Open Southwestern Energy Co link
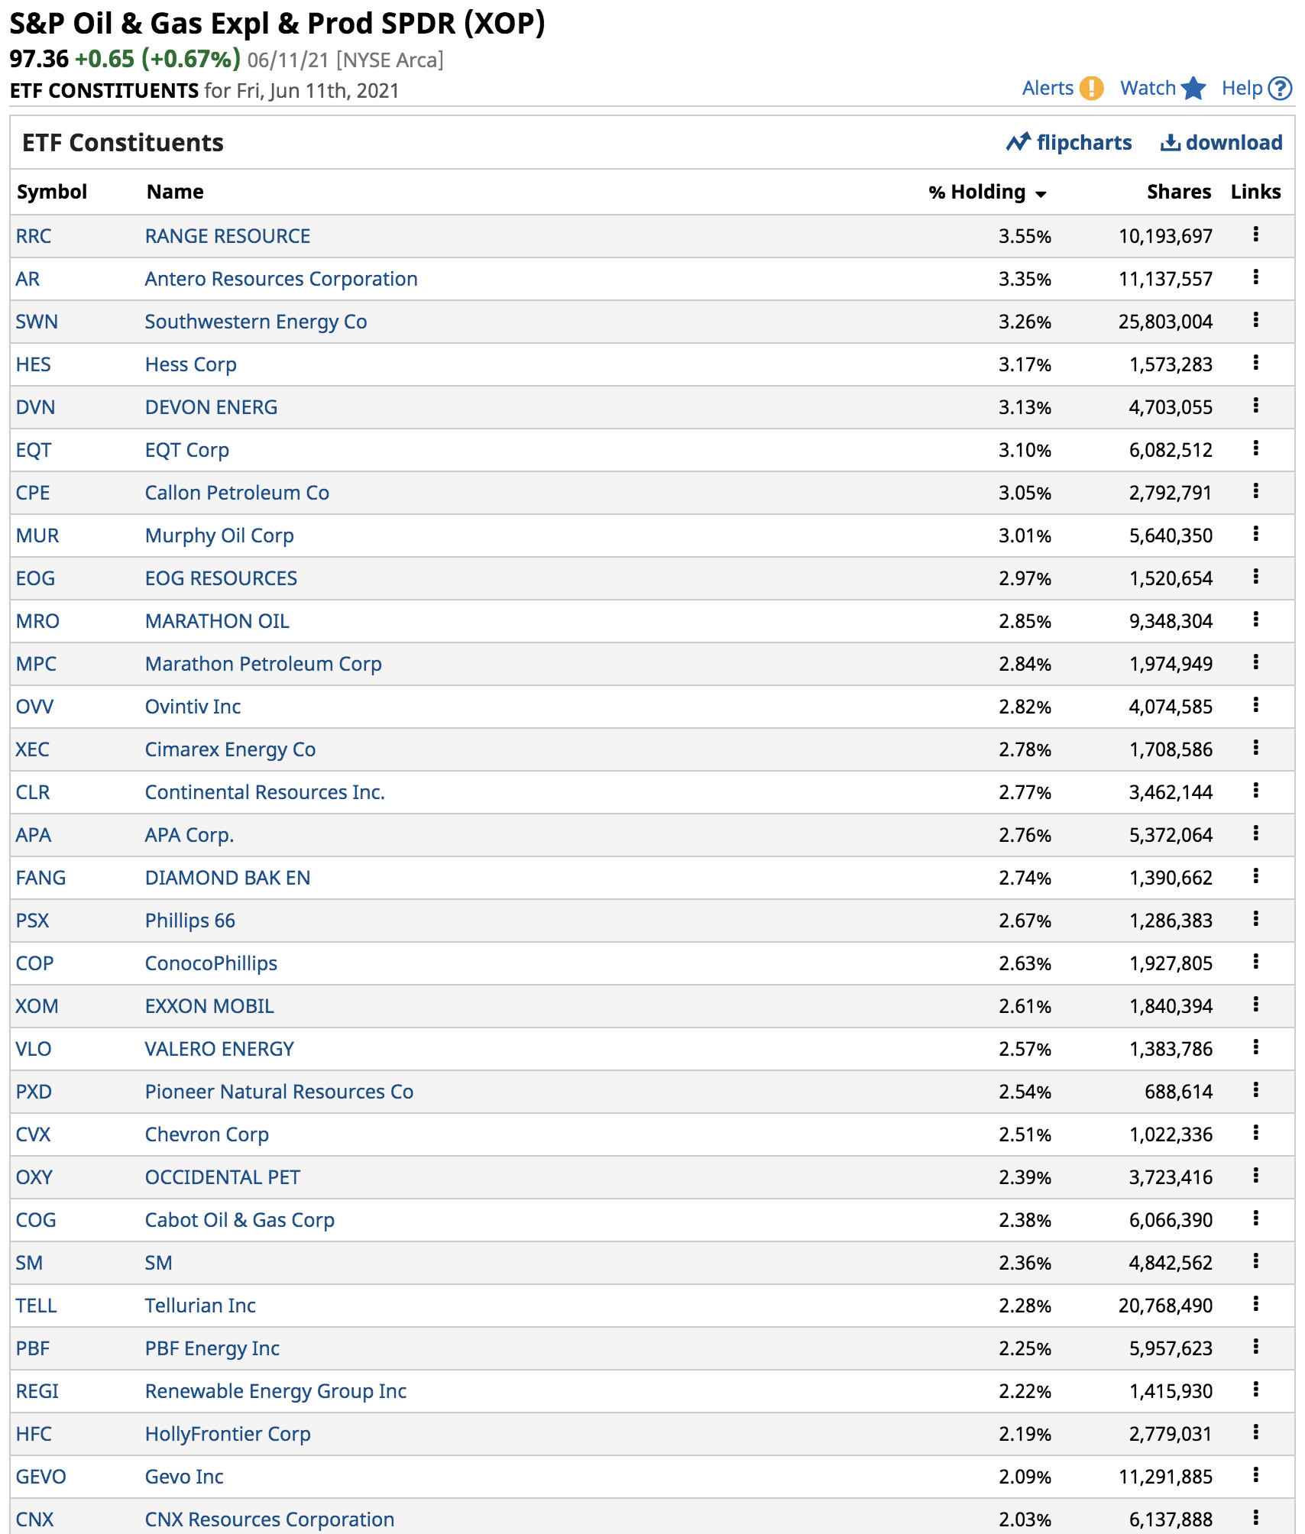The image size is (1305, 1534). (256, 322)
